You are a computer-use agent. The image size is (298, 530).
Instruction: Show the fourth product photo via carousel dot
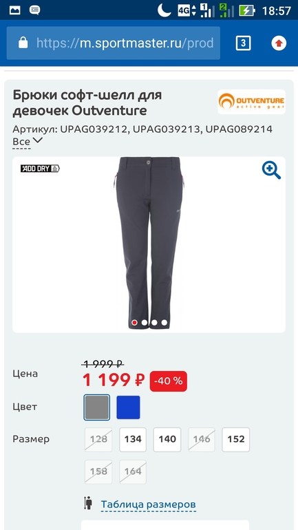tap(164, 322)
